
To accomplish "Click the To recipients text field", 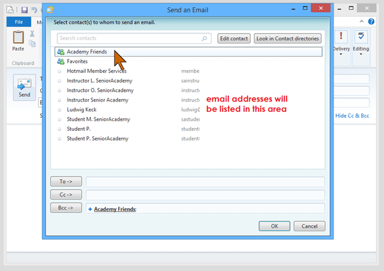I will 205,181.
